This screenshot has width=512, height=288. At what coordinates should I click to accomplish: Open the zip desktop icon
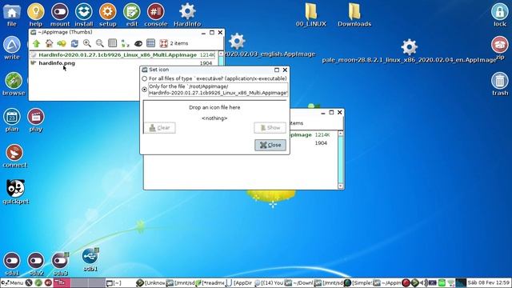pos(499,48)
